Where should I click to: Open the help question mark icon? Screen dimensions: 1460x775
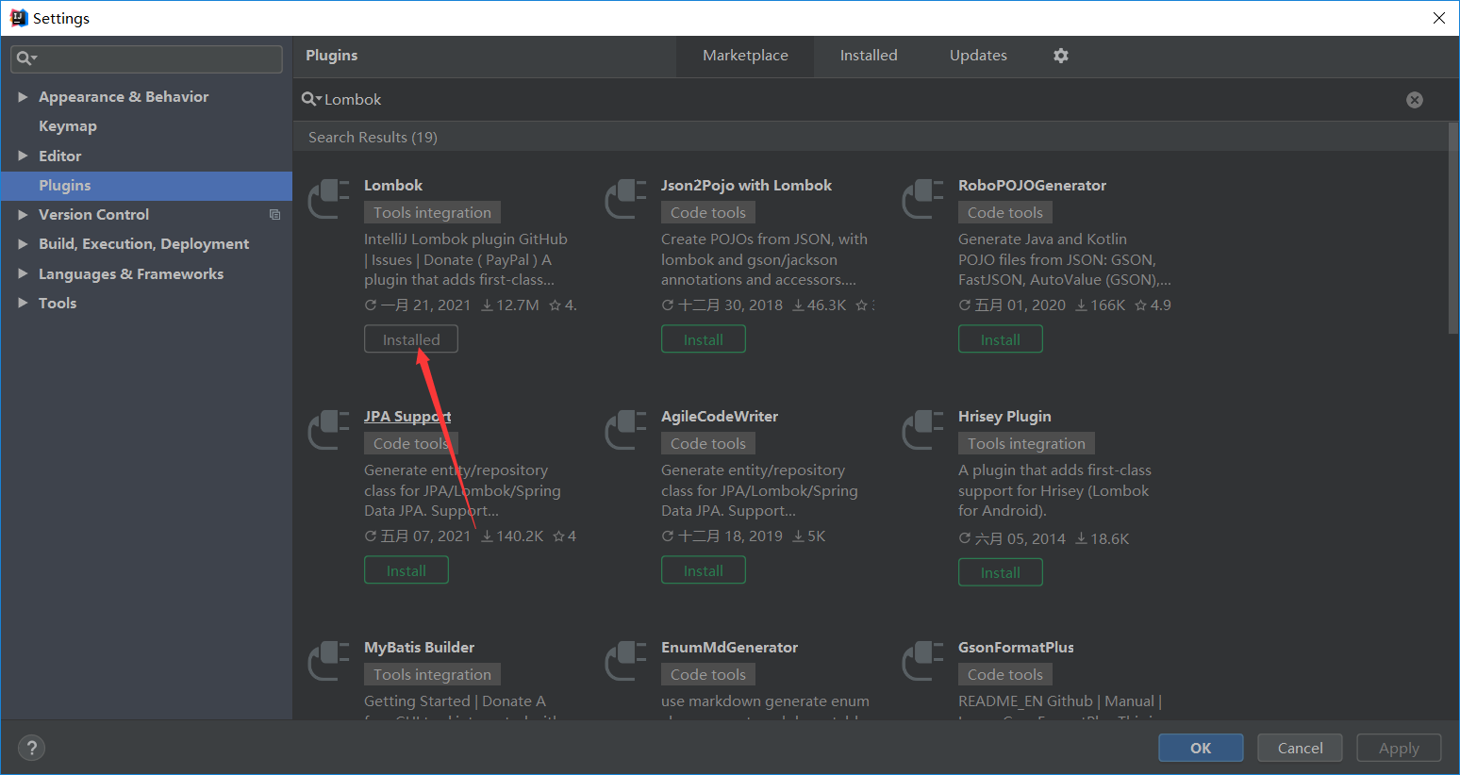click(32, 748)
